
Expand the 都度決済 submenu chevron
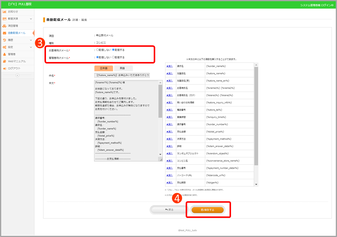click(x=31, y=19)
